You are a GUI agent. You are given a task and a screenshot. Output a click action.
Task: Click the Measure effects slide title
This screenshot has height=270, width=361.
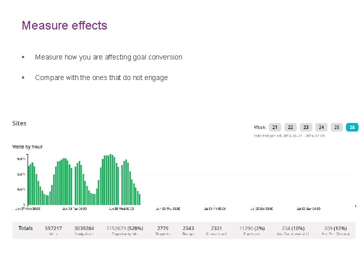click(64, 25)
